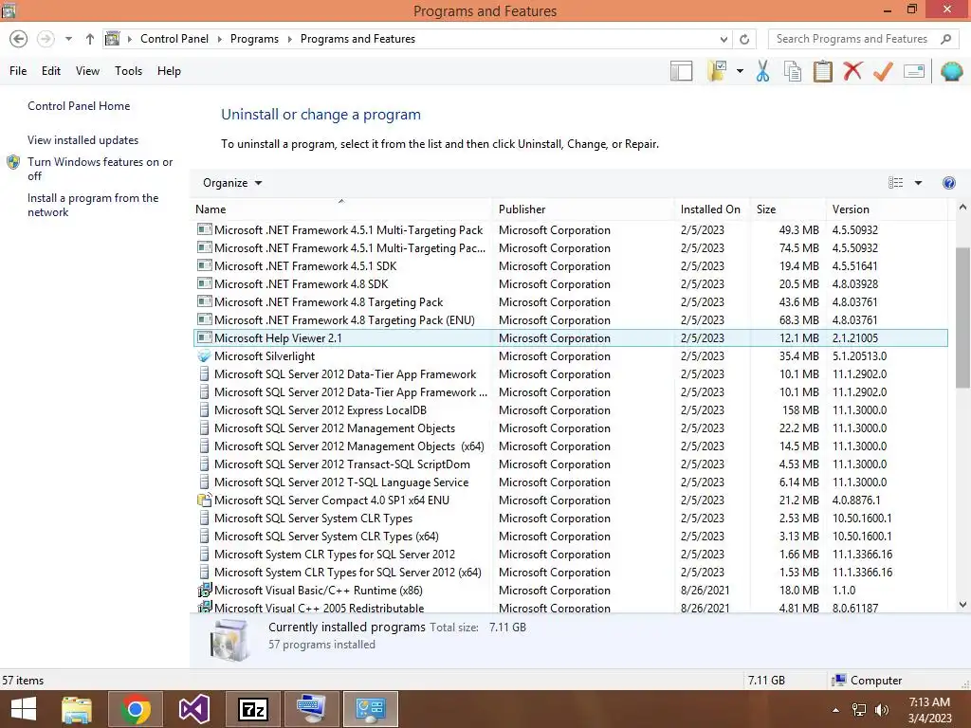Select Microsoft Silverlight entry
Viewport: 971px width, 728px height.
(x=570, y=356)
